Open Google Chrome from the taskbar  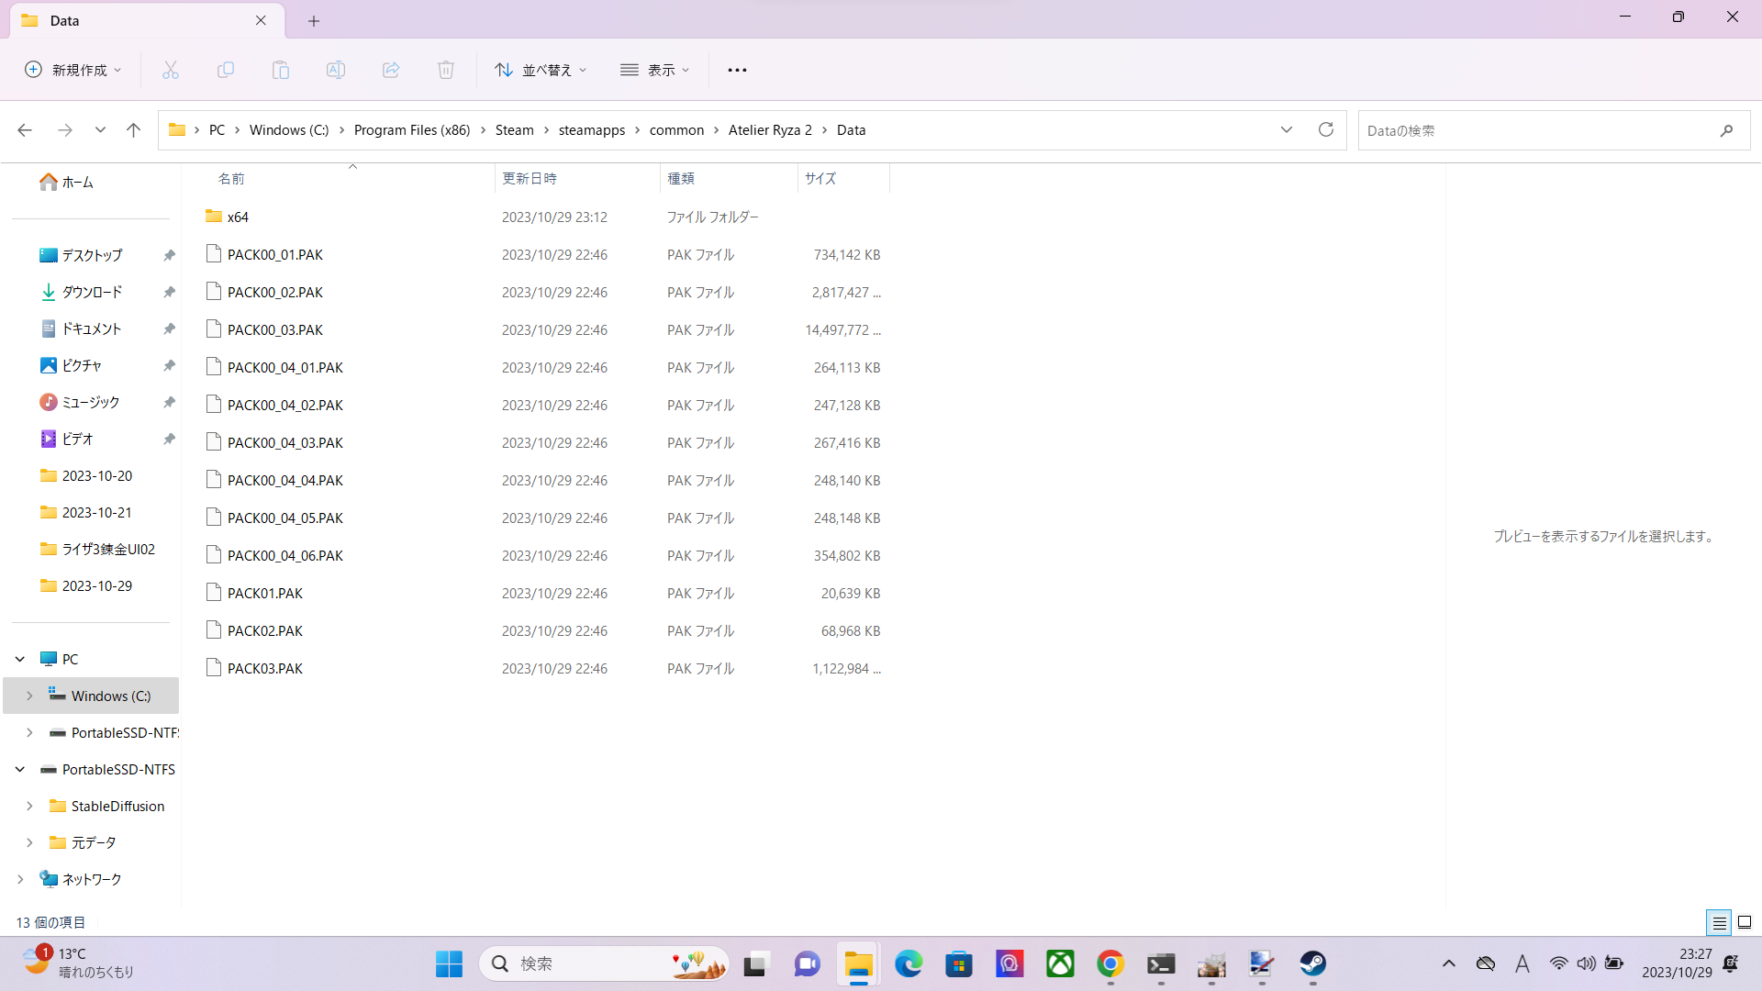point(1110,963)
